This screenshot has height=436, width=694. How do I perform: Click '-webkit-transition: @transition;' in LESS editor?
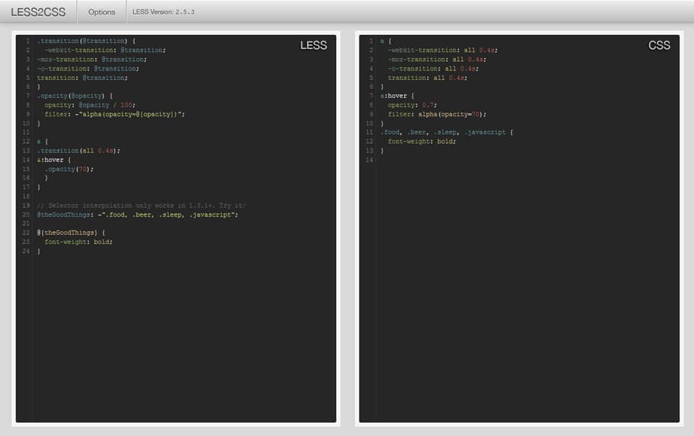tap(105, 50)
